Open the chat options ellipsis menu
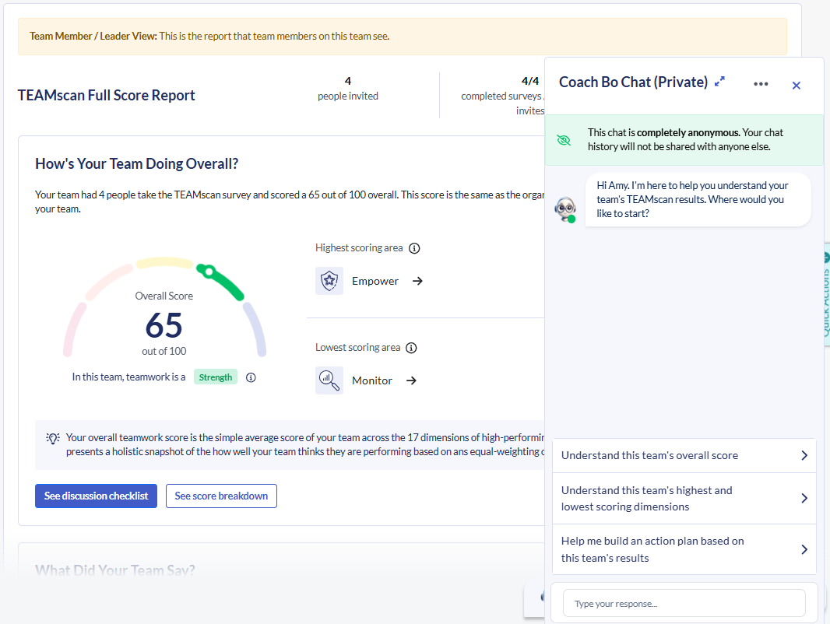This screenshot has height=624, width=830. point(761,84)
